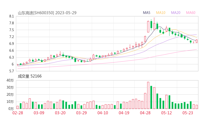Click the 40万 volume axis label
Viewport: 201px width, 119px height.
tap(10, 80)
